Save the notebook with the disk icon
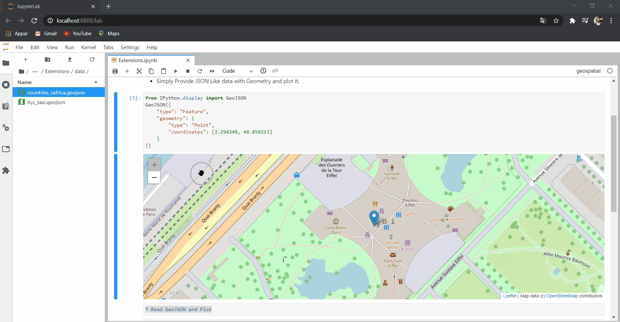This screenshot has height=322, width=620. pyautogui.click(x=115, y=71)
